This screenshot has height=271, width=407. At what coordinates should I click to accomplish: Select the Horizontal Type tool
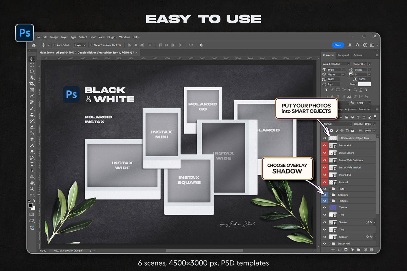point(32,164)
